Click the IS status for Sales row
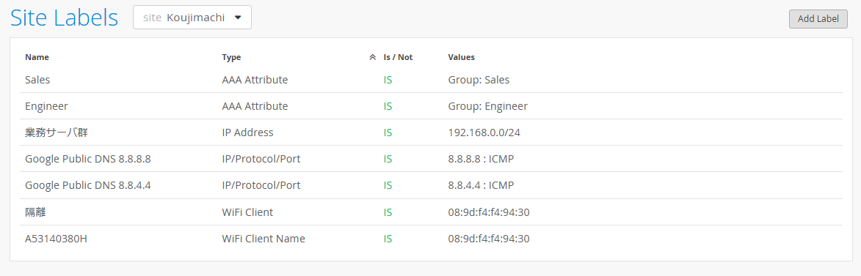The width and height of the screenshot is (861, 276). point(388,79)
